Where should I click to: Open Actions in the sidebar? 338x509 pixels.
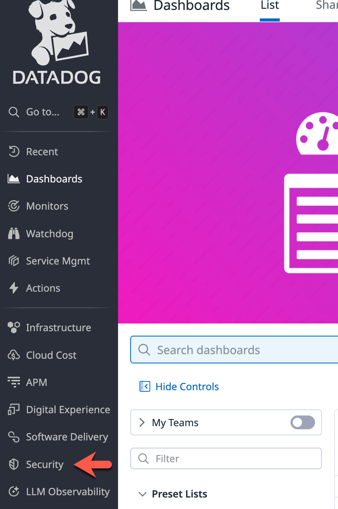click(43, 288)
